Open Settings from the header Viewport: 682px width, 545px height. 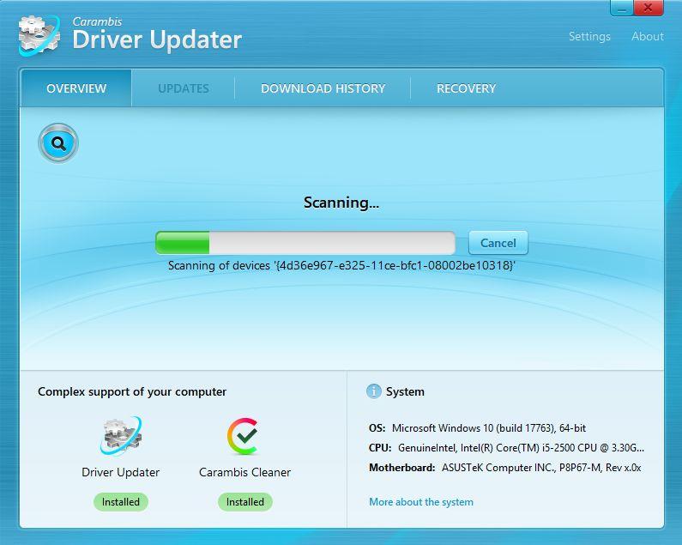(589, 36)
